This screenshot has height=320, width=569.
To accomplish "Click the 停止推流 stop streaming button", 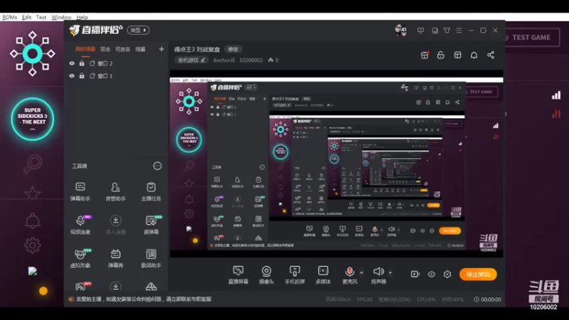I will click(x=478, y=274).
